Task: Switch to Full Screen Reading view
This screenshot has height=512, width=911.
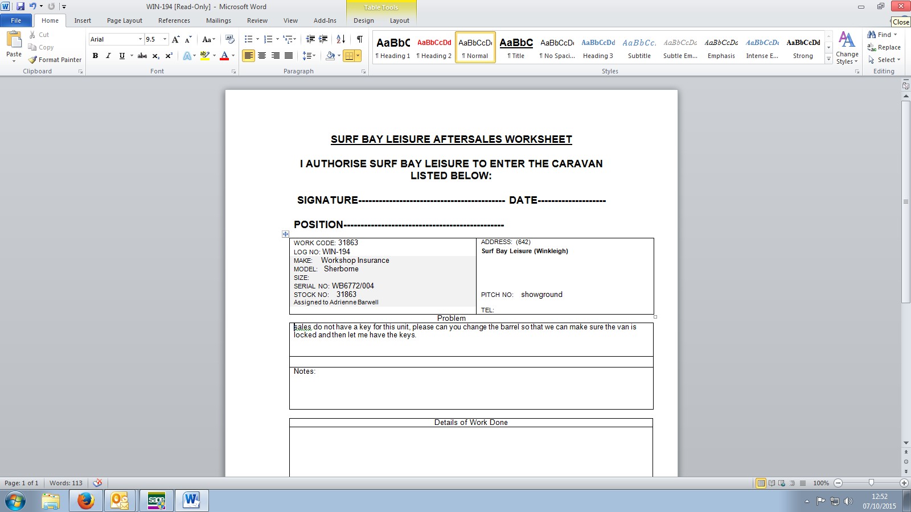Action: click(x=772, y=483)
